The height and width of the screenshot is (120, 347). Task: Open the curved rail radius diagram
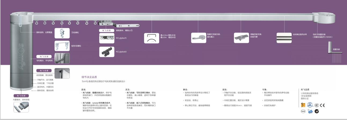152,38
